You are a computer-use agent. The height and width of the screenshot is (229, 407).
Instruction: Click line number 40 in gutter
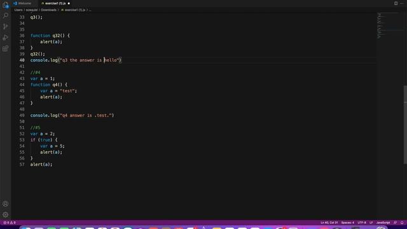pos(22,60)
